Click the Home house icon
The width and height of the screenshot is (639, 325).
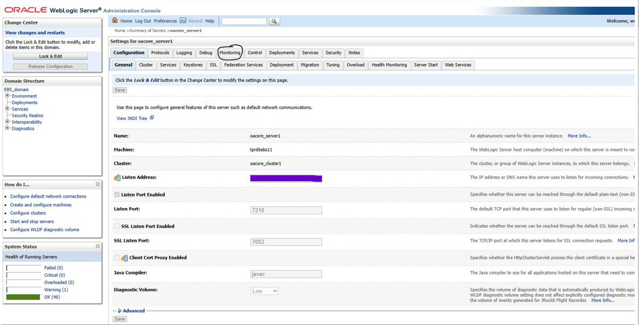pyautogui.click(x=114, y=21)
